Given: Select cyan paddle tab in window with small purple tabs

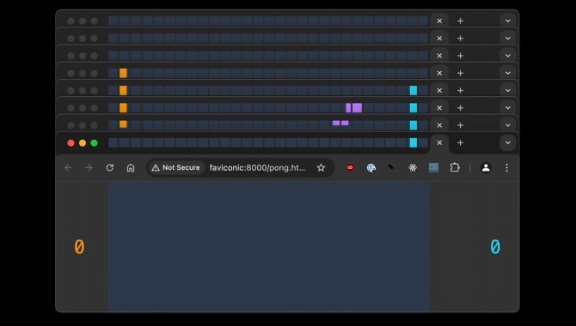Looking at the screenshot, I should click(x=414, y=125).
